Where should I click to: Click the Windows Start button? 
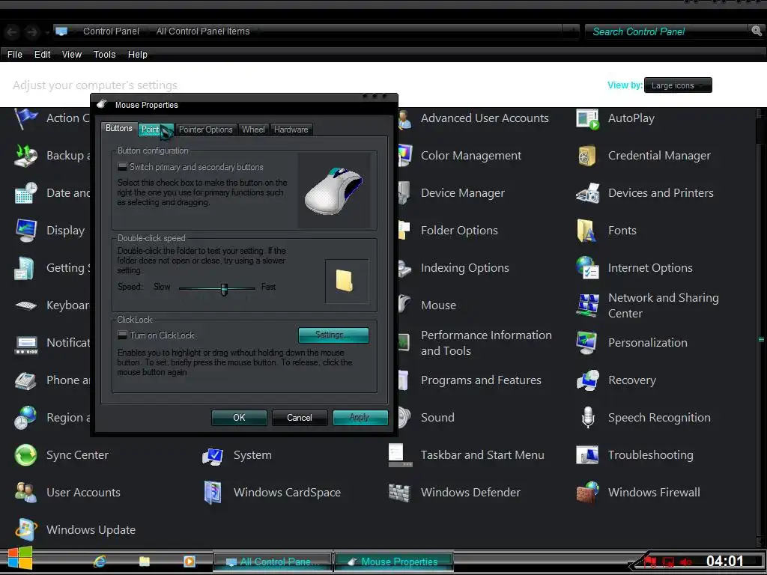(x=20, y=559)
